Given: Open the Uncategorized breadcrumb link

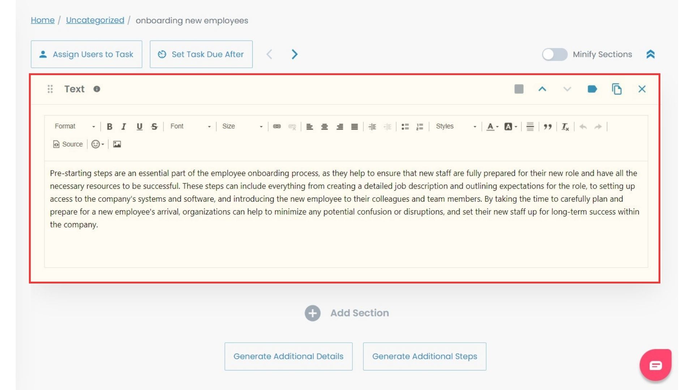Looking at the screenshot, I should tap(95, 20).
